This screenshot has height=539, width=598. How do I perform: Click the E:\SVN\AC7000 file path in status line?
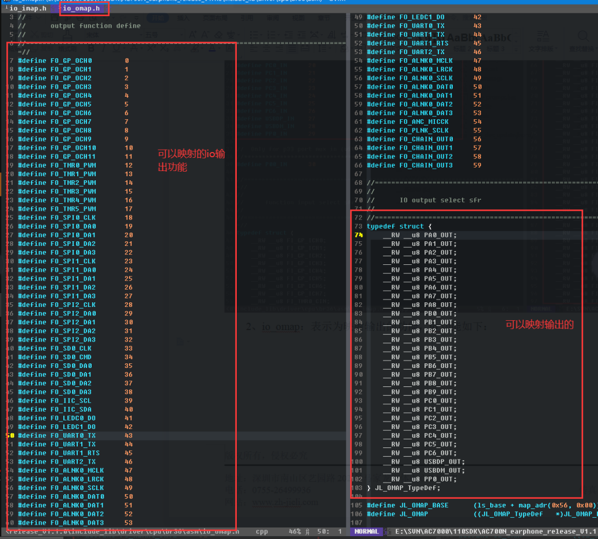(x=496, y=532)
